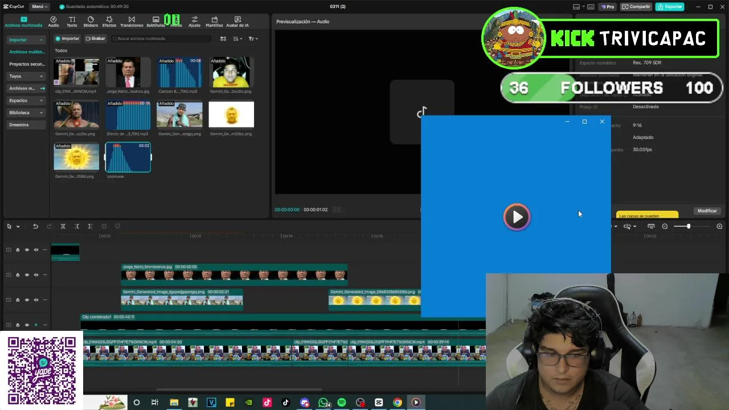Lock the Jorge_Nieto_Montesinos track

point(18,274)
